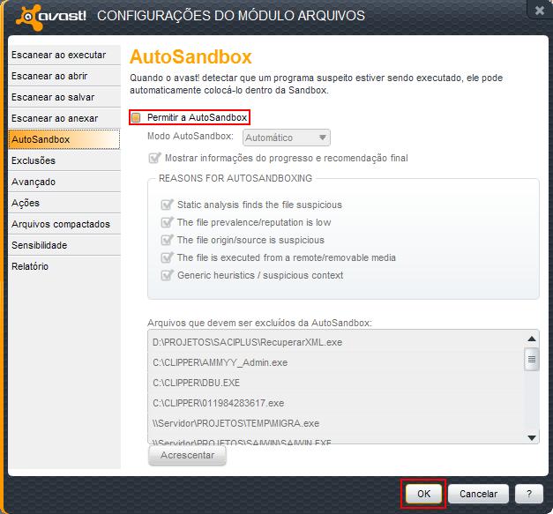
Task: Toggle file origin/source is suspicious checkbox
Action: click(x=167, y=240)
